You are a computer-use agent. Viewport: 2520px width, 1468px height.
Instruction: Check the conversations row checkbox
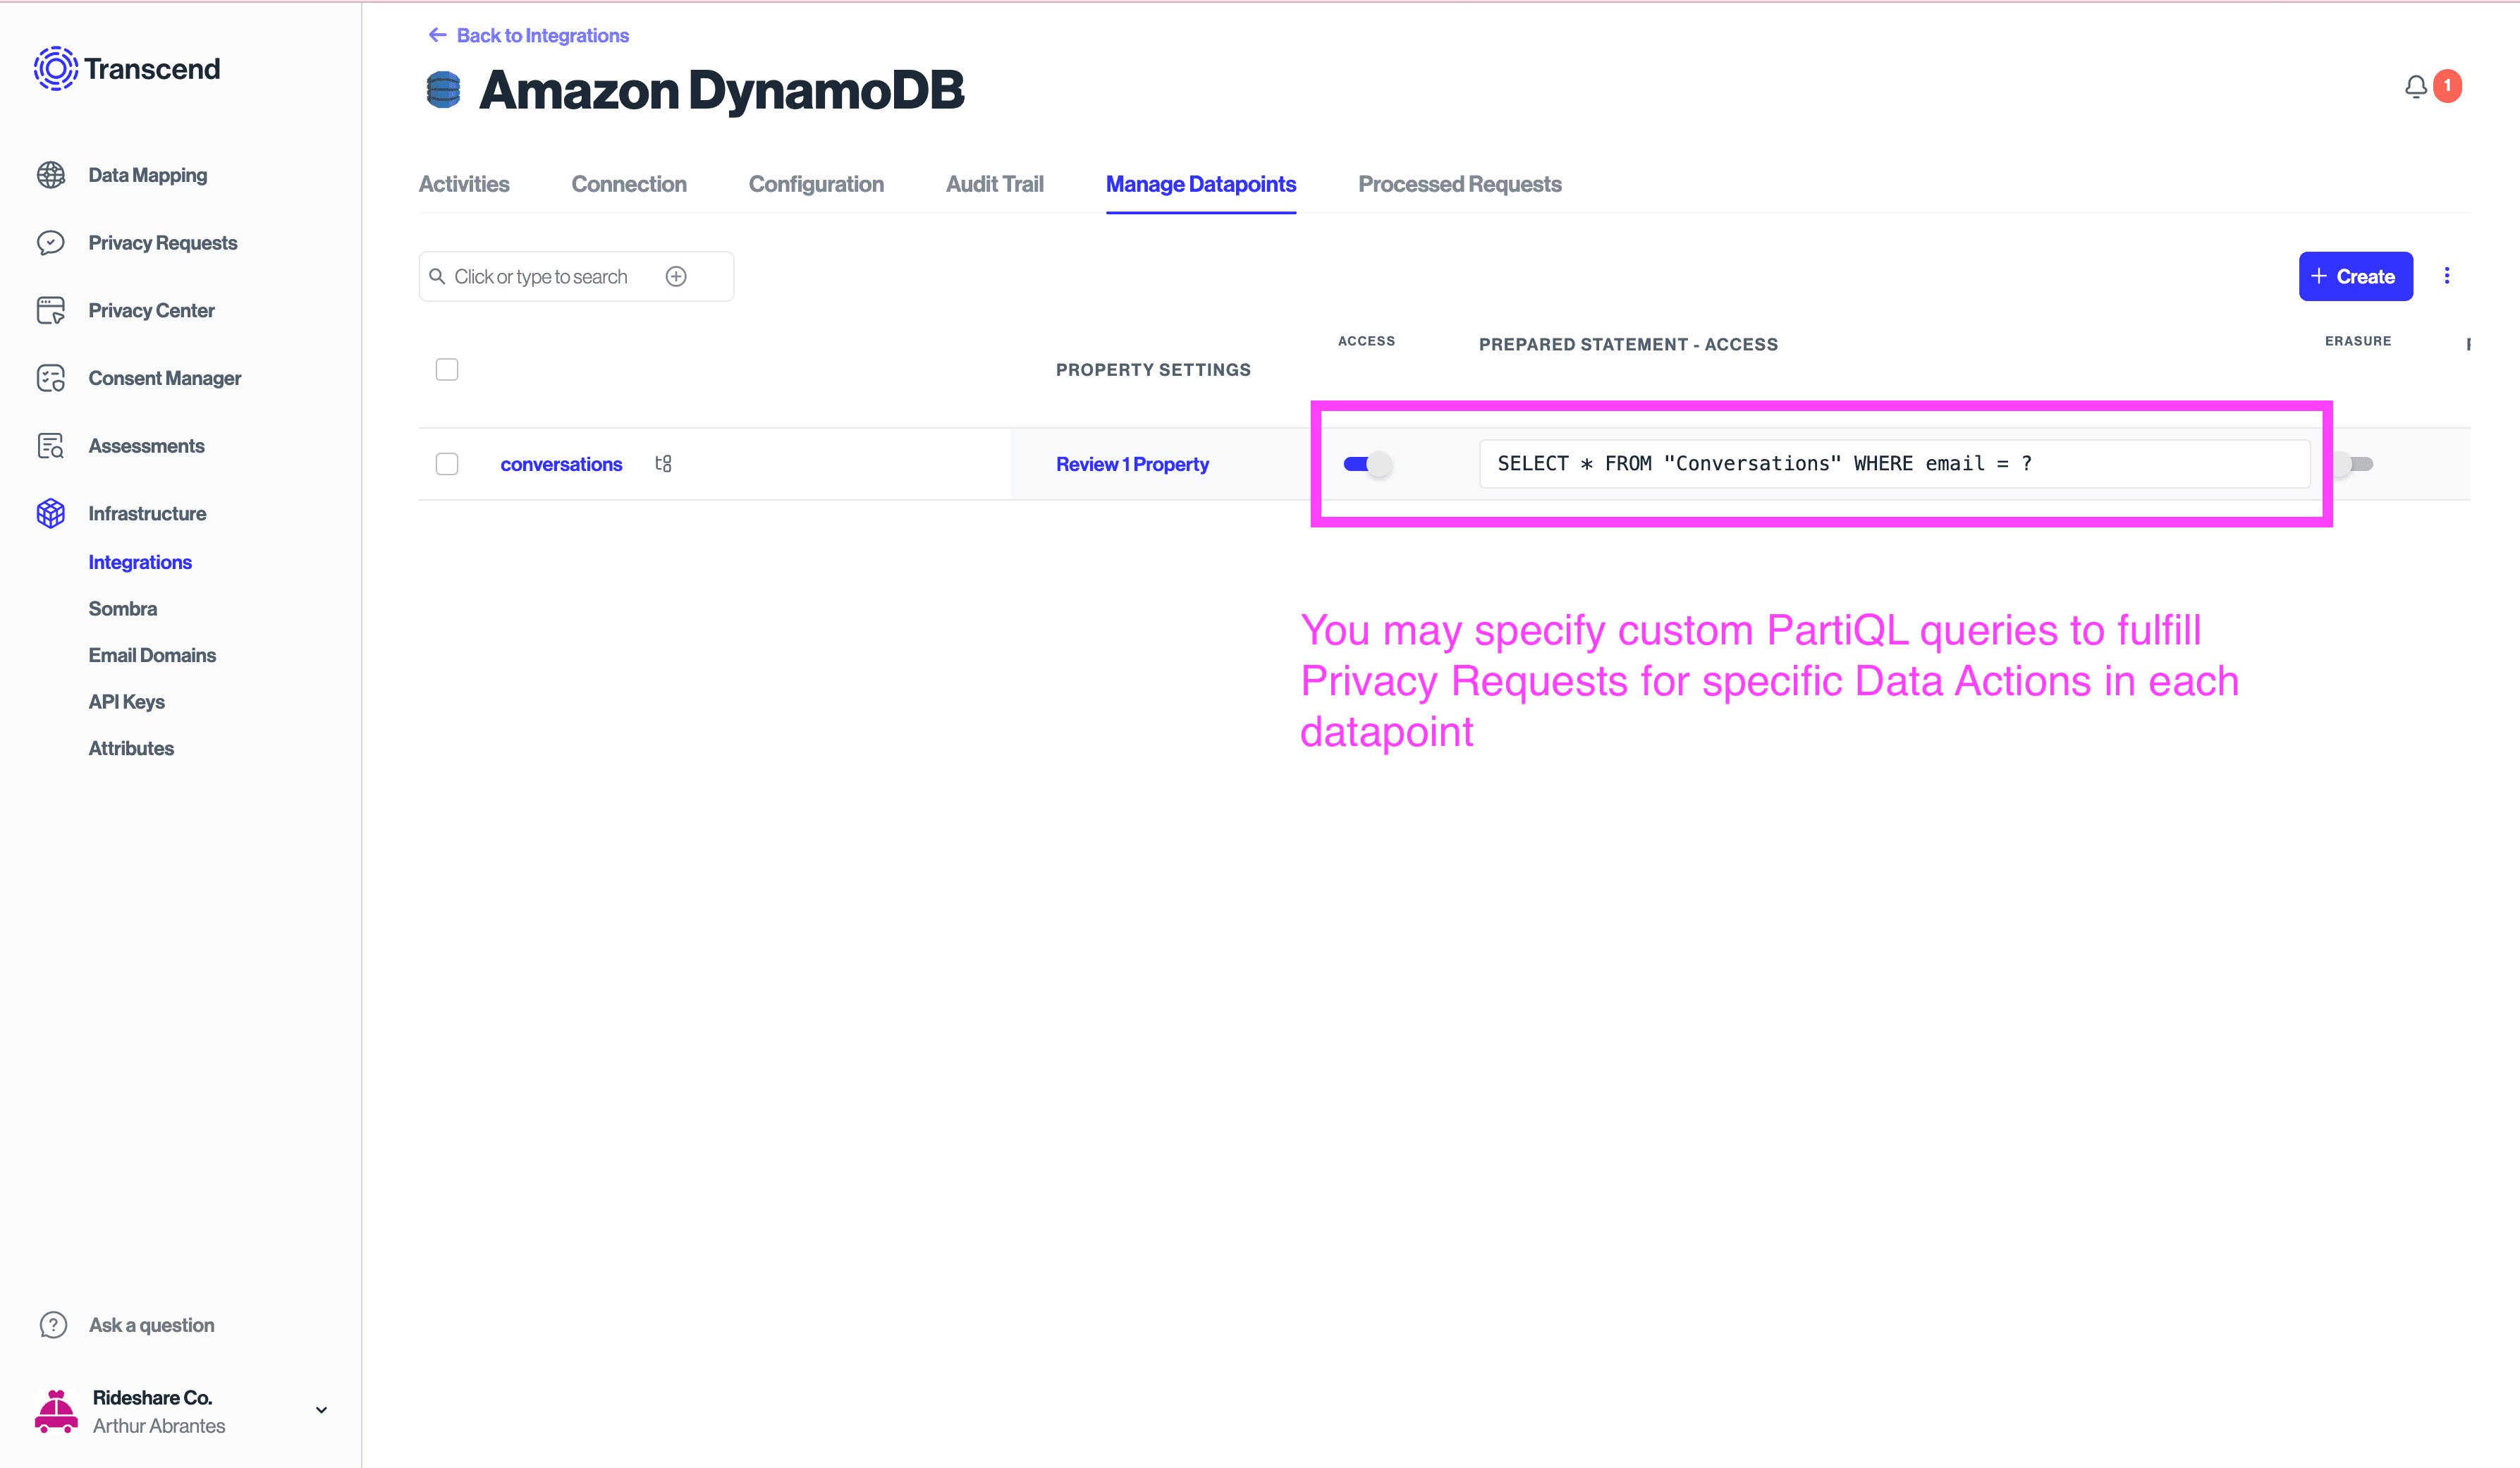coord(447,463)
